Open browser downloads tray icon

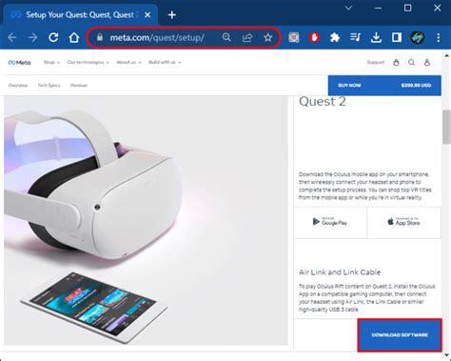(376, 37)
